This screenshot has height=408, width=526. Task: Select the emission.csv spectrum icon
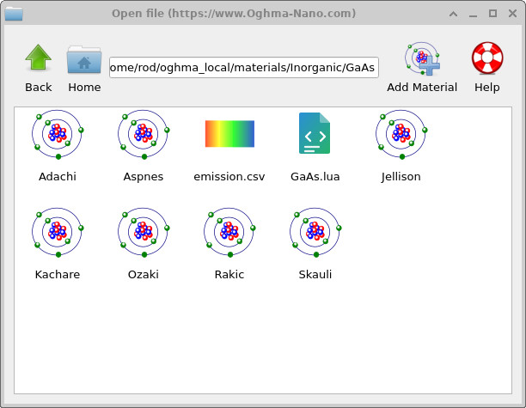229,134
